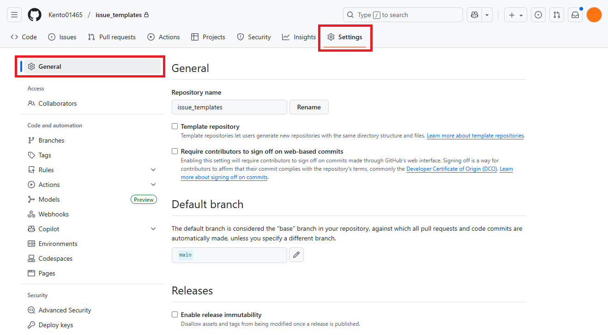
Task: Click the Type to search box
Action: [x=403, y=15]
